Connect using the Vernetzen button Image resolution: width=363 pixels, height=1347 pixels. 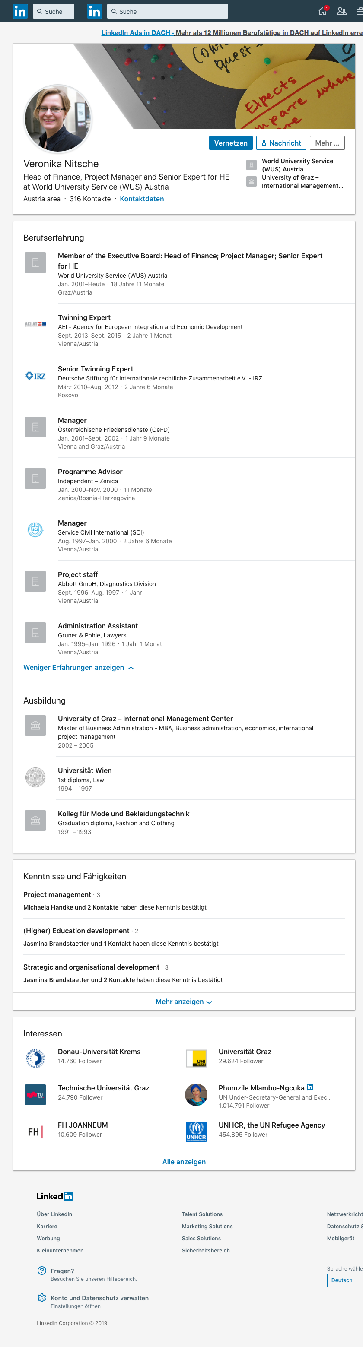click(231, 143)
